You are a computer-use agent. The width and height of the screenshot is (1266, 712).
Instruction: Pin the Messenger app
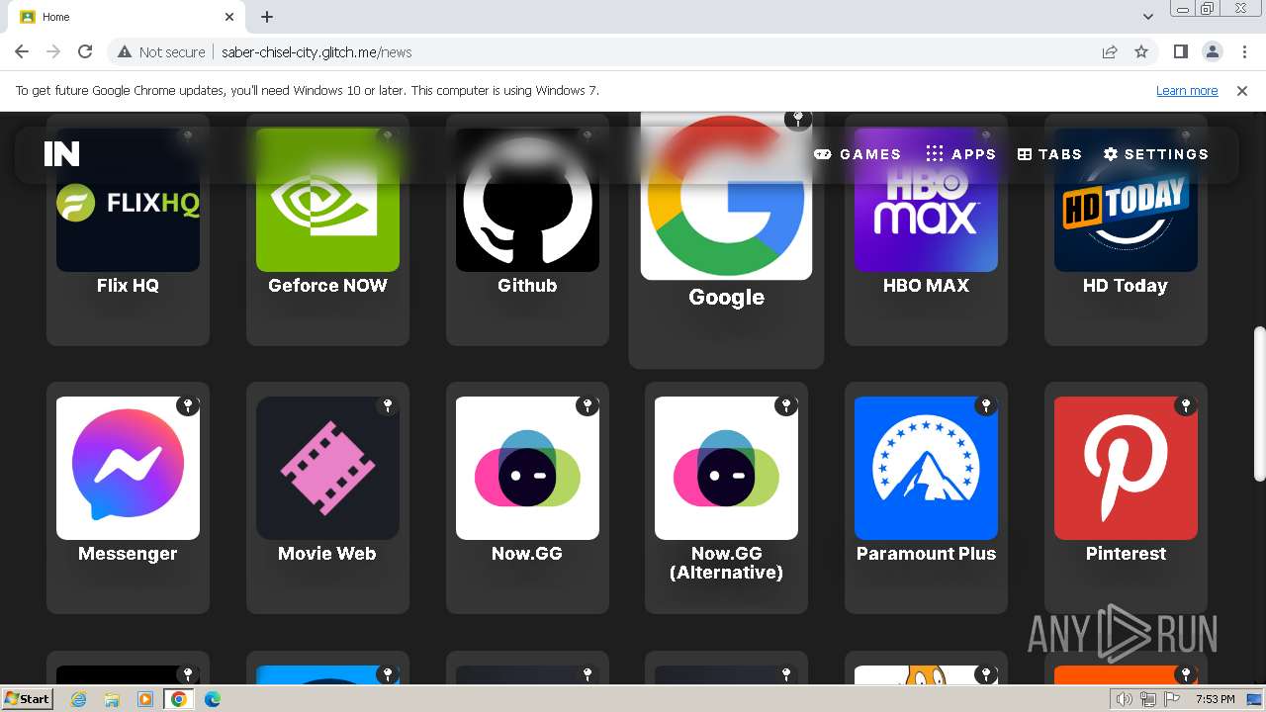[188, 405]
